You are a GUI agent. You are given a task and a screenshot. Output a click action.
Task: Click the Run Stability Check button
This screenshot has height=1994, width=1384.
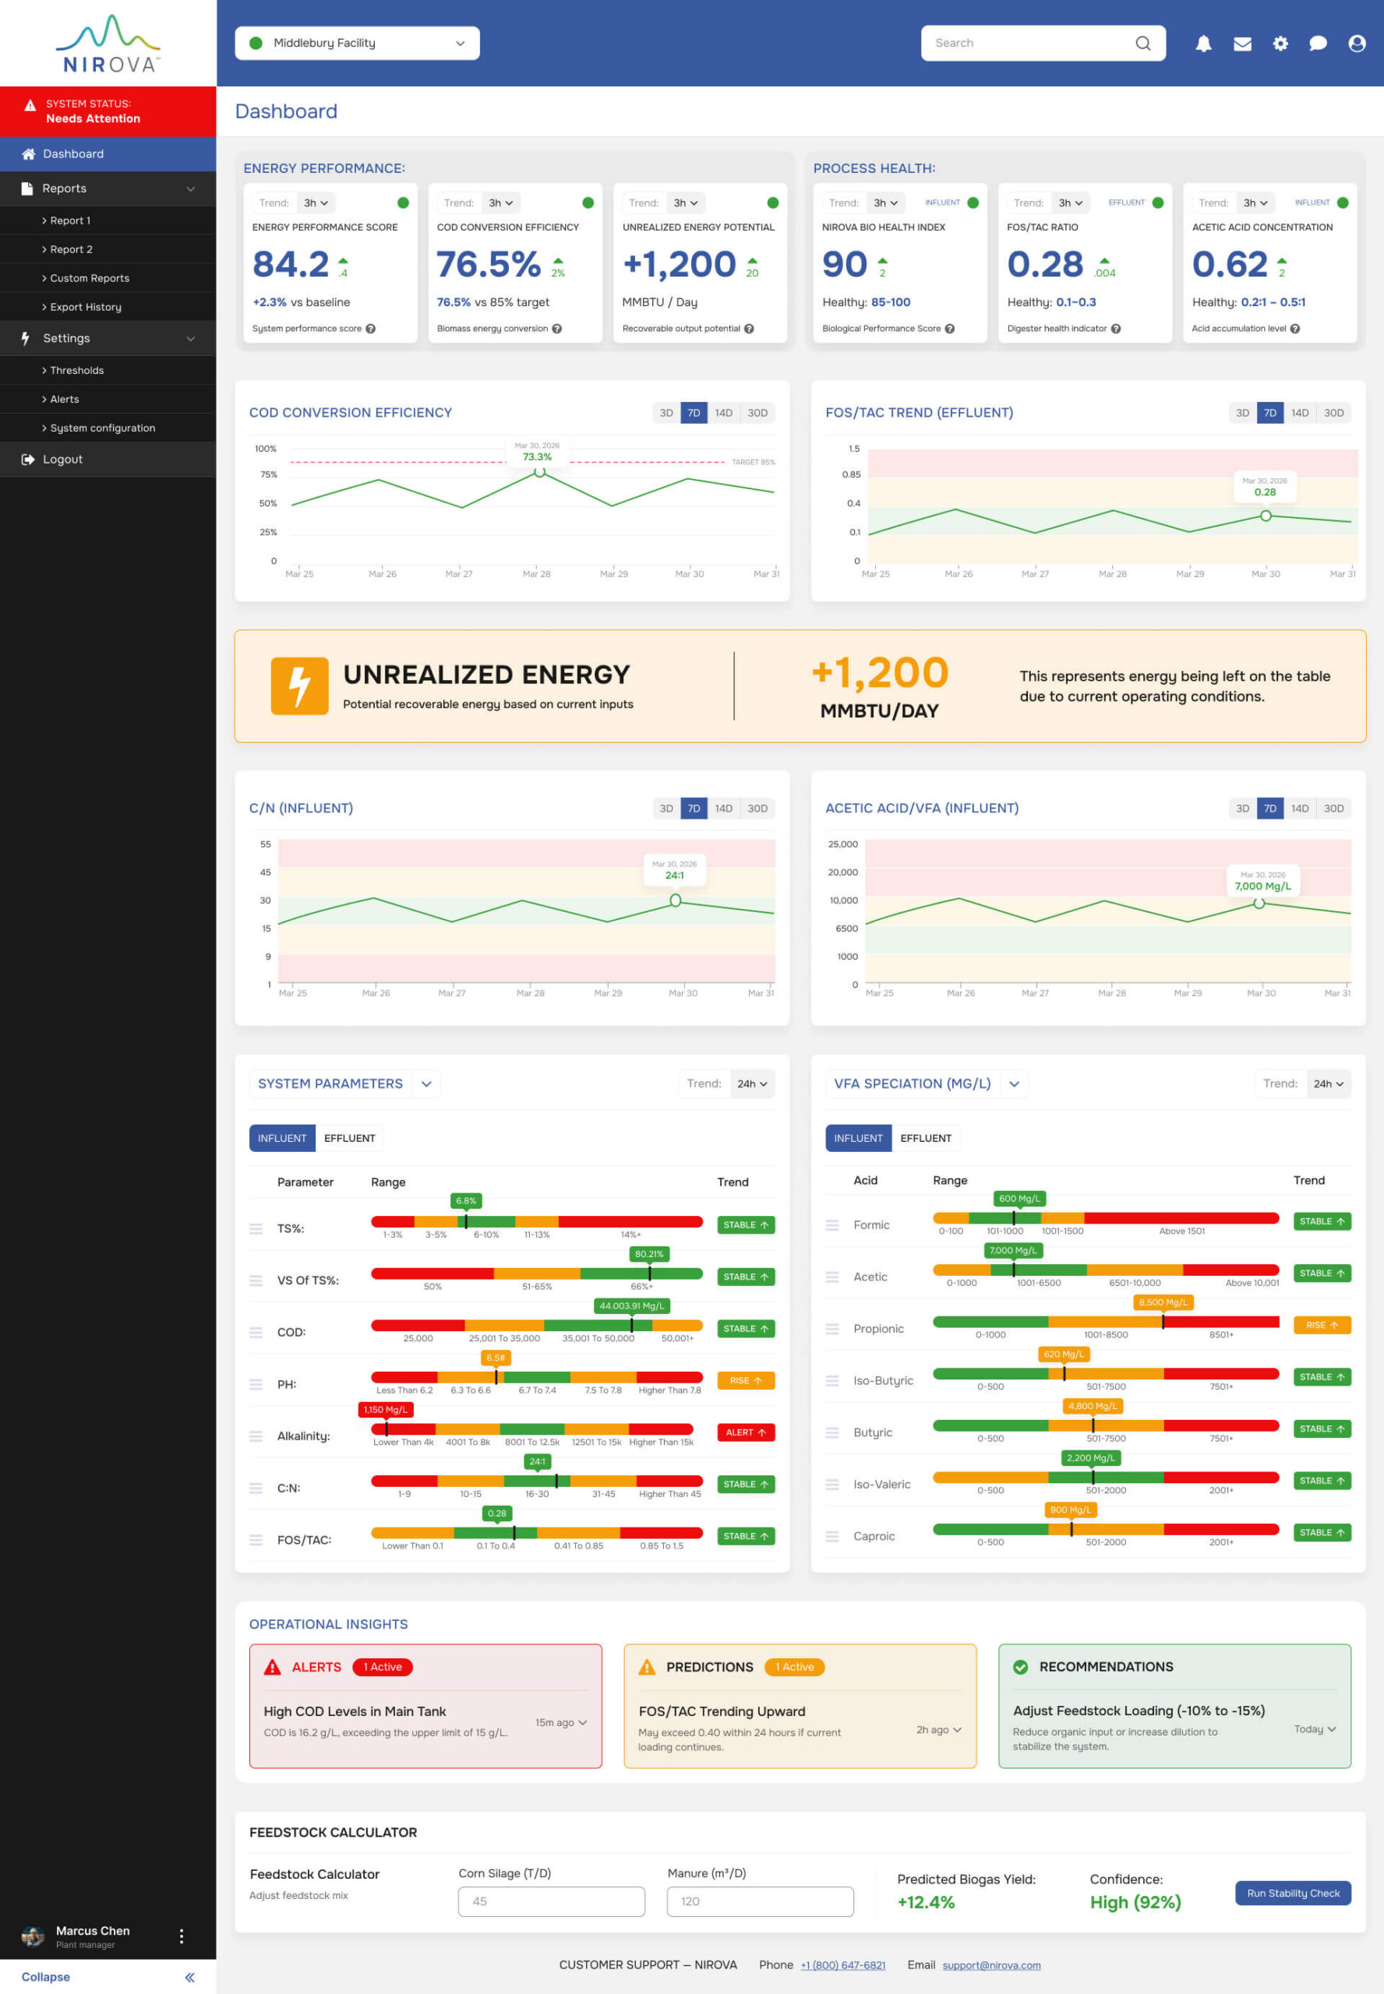point(1292,1893)
